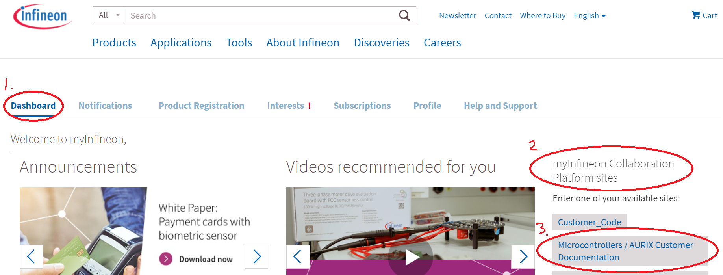Image resolution: width=723 pixels, height=275 pixels.
Task: Click 'Enter one of your available sites' text
Action: 616,198
